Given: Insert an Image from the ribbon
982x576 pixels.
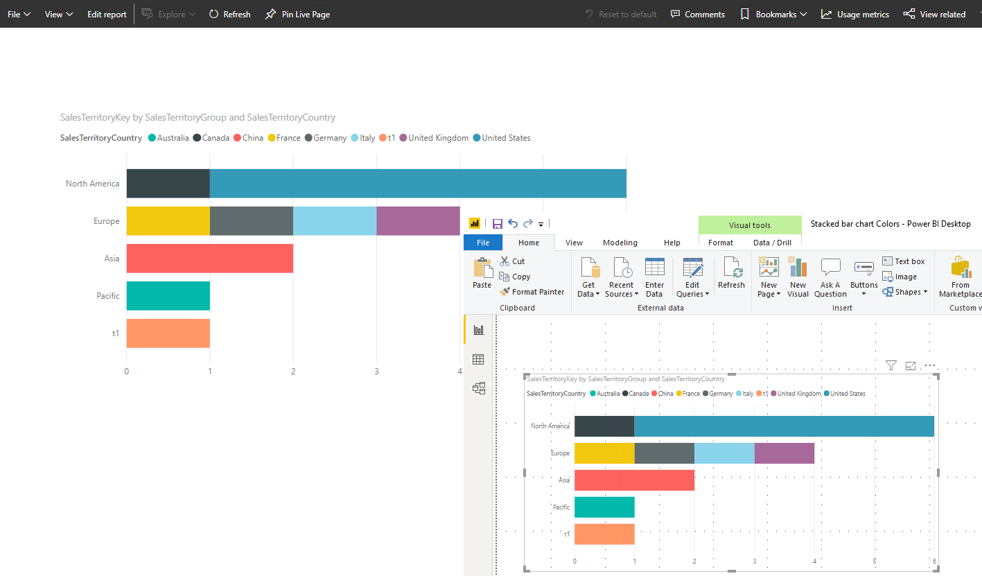Looking at the screenshot, I should click(x=900, y=277).
